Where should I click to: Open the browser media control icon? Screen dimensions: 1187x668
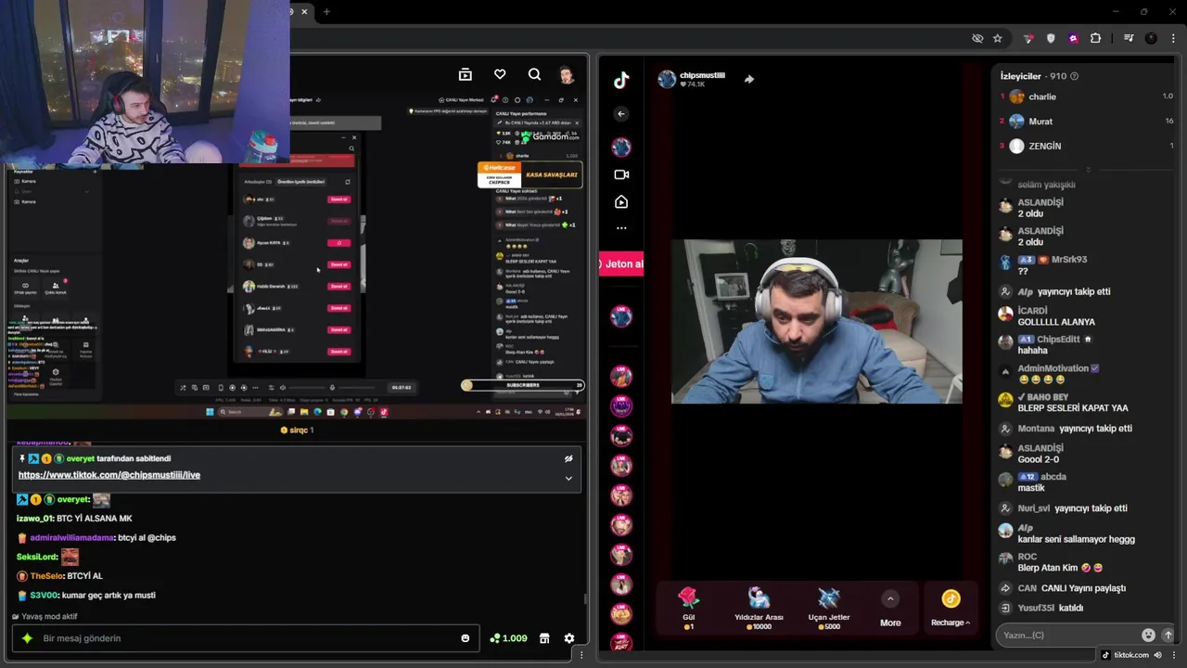[x=1129, y=38]
